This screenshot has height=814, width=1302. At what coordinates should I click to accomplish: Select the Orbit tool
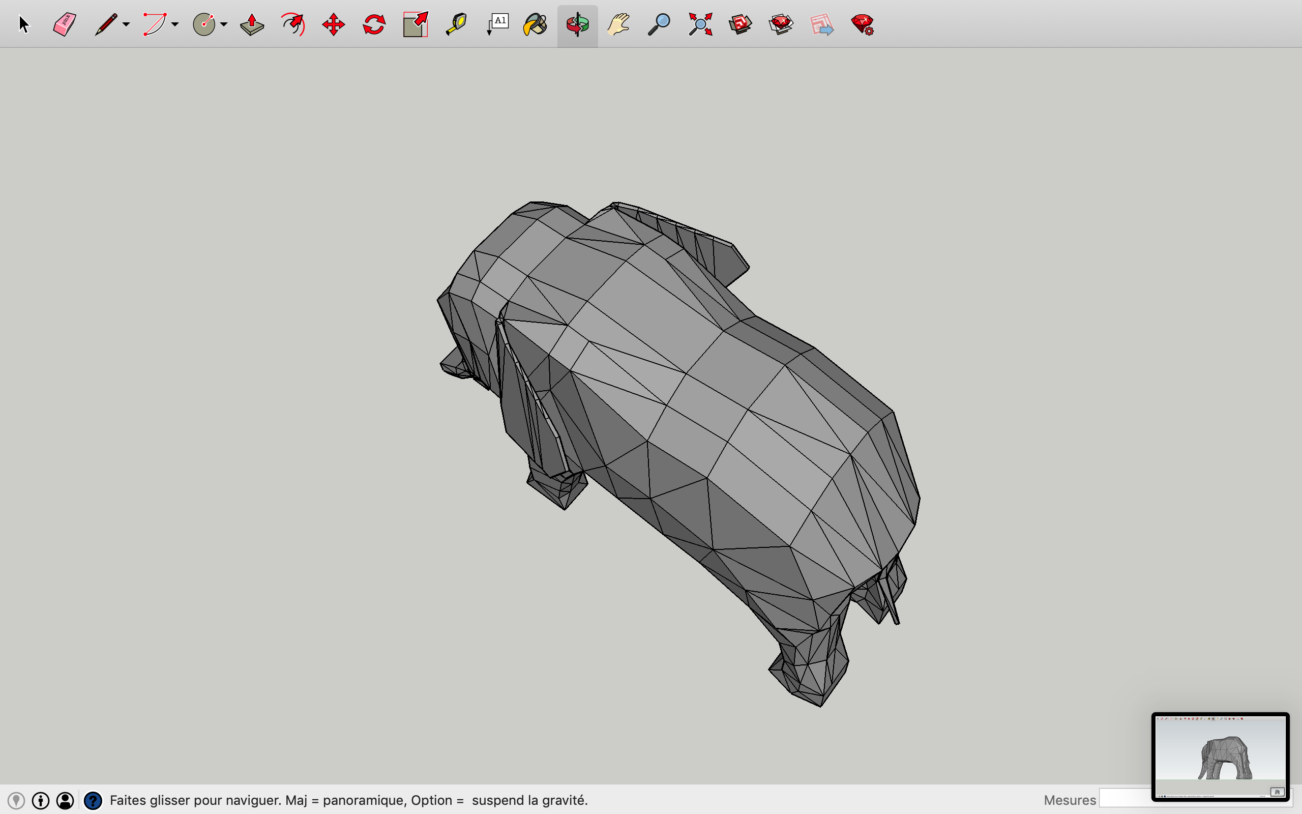[x=577, y=25]
